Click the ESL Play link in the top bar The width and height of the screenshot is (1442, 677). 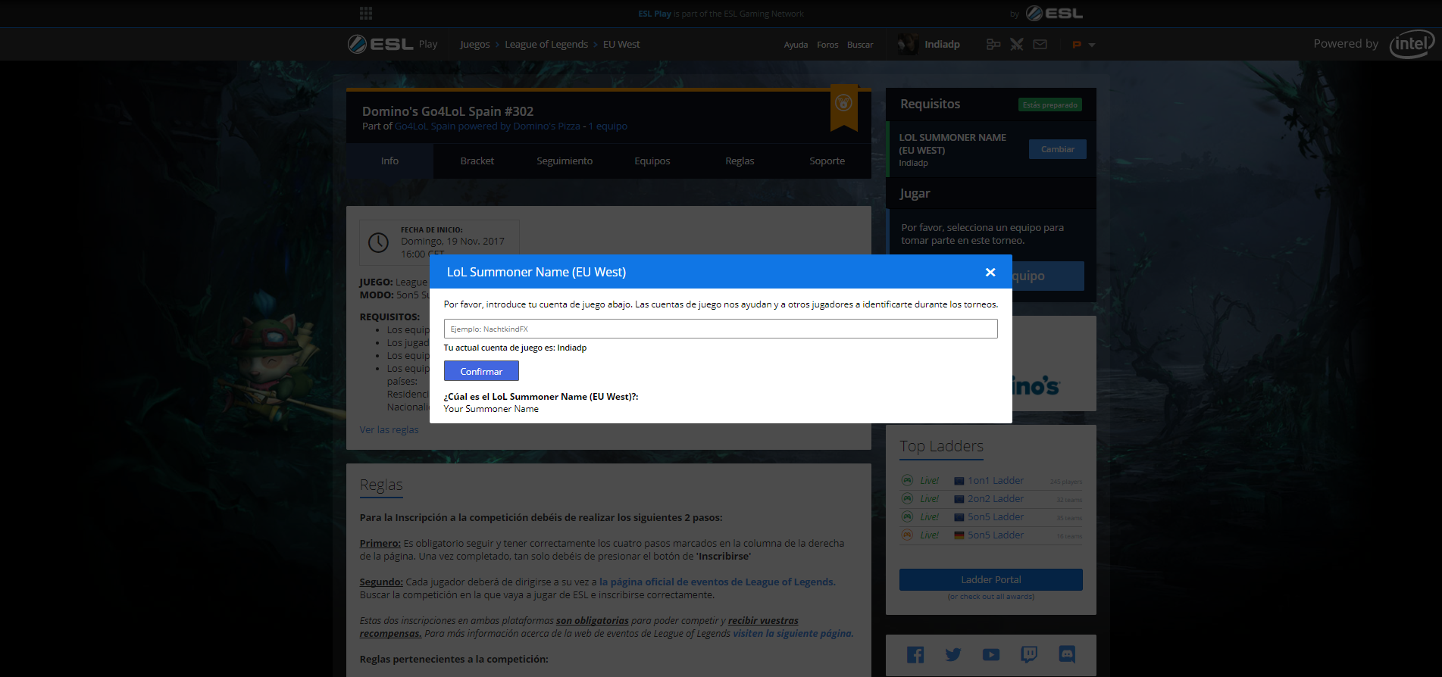coord(654,14)
